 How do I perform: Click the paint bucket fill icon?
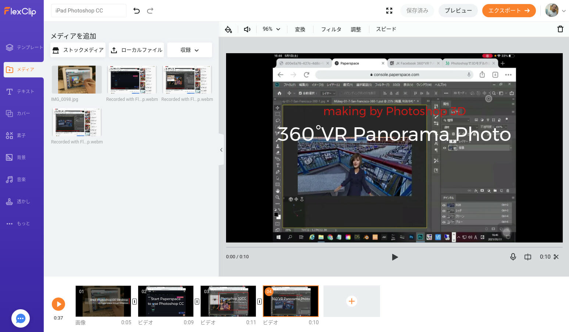point(229,29)
